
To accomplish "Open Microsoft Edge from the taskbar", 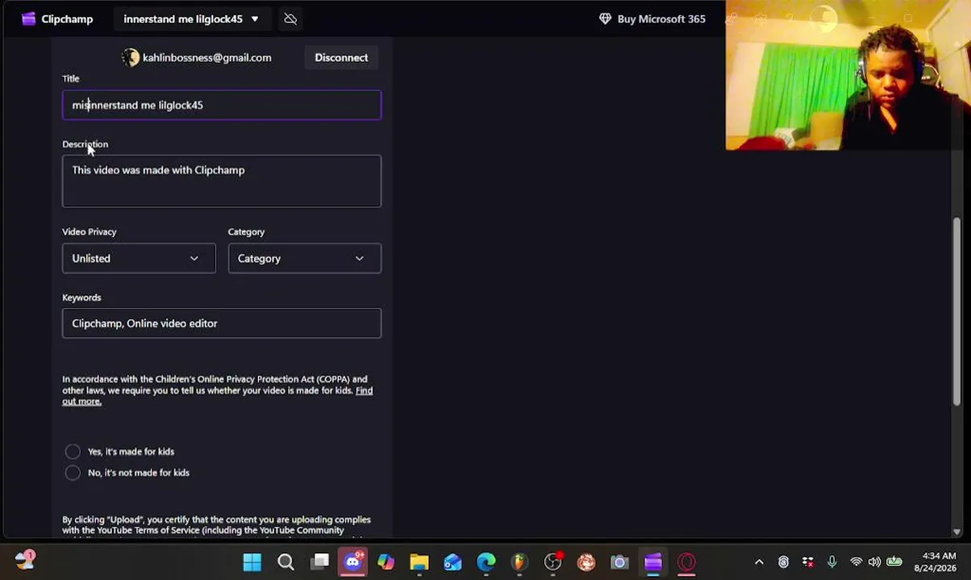I will point(486,561).
